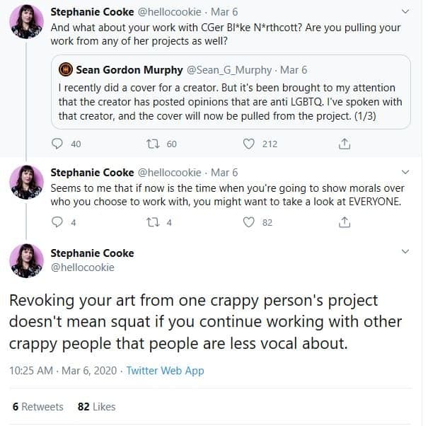Open the main tweet's options chevron
The height and width of the screenshot is (426, 428).
click(x=405, y=251)
